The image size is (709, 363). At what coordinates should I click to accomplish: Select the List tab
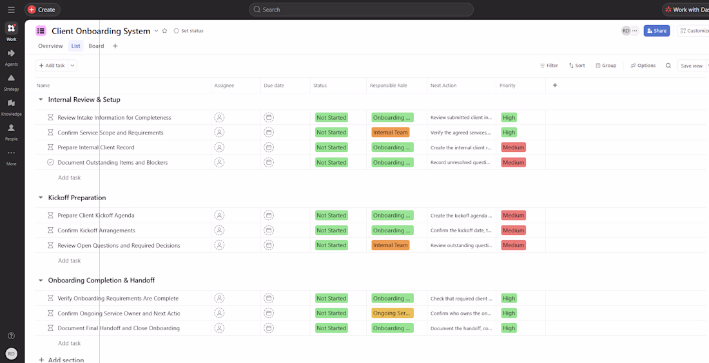pos(76,46)
